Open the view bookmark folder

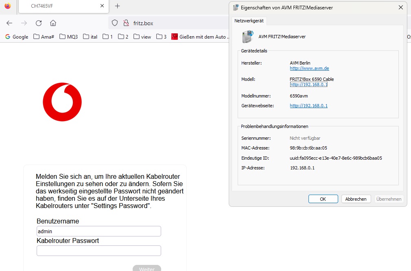142,37
